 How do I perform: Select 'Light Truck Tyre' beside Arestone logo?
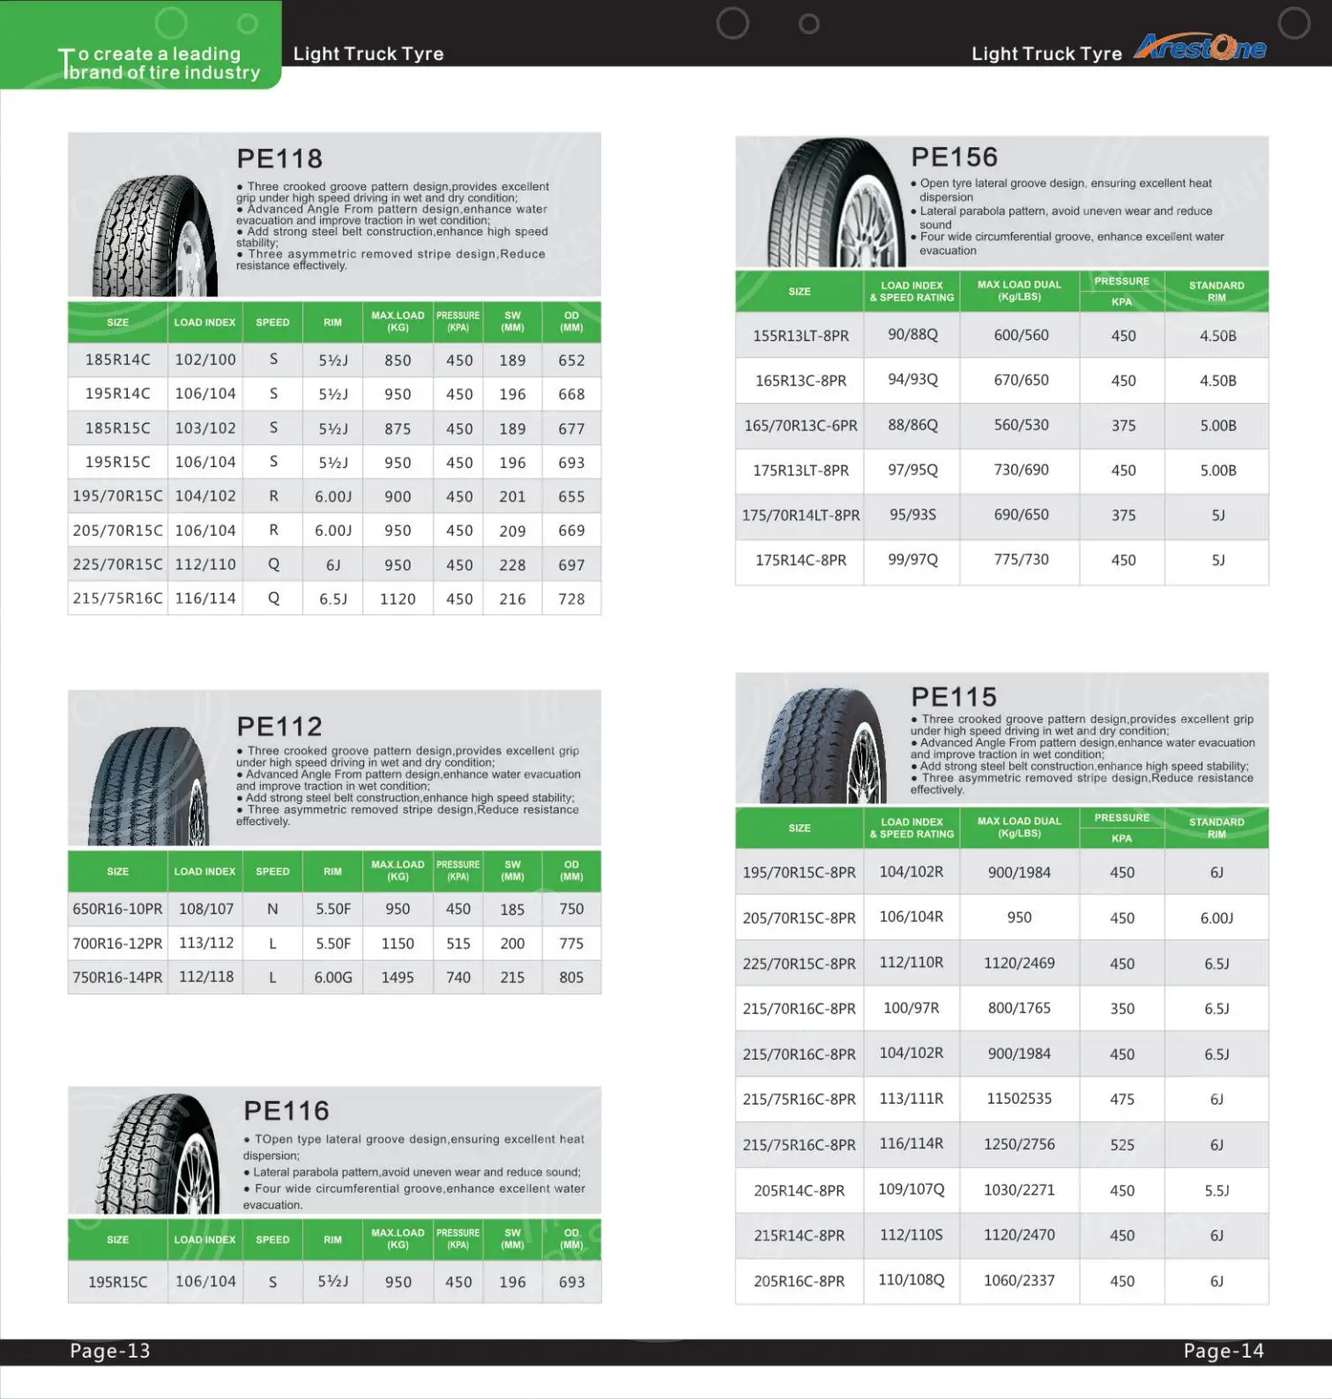coord(1046,54)
